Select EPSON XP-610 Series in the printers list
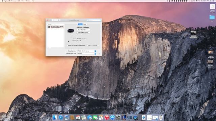Viewport: 216px width, 121px height. (55, 27)
